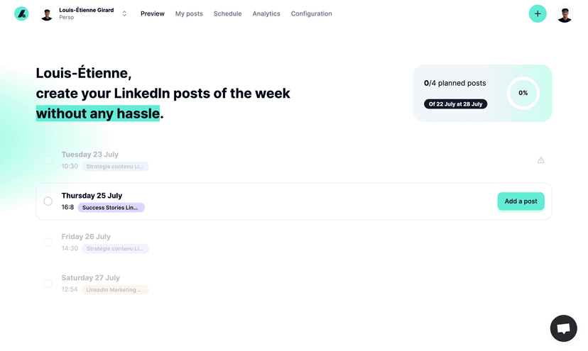Click the Louis-Étienne Girard profile picture
588x351 pixels.
tap(47, 14)
